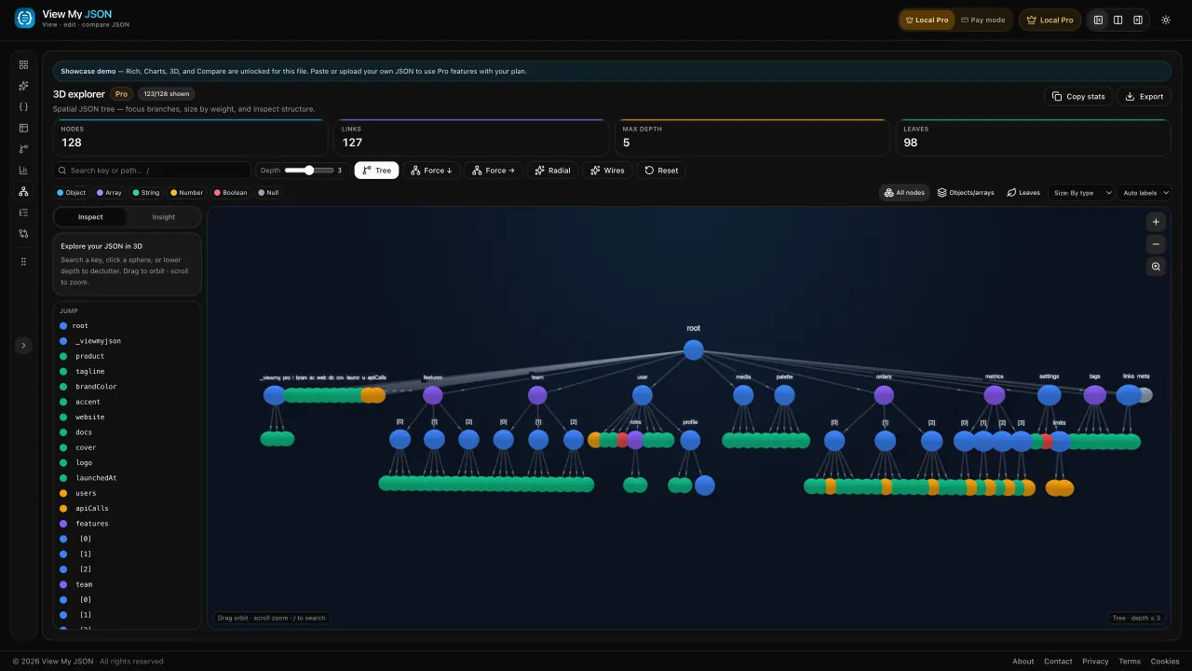Viewport: 1192px width, 671px height.
Task: Toggle the Object type filter chip
Action: (x=72, y=193)
